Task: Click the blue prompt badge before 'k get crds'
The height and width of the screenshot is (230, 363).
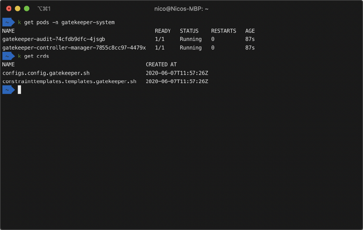Action: (8, 56)
